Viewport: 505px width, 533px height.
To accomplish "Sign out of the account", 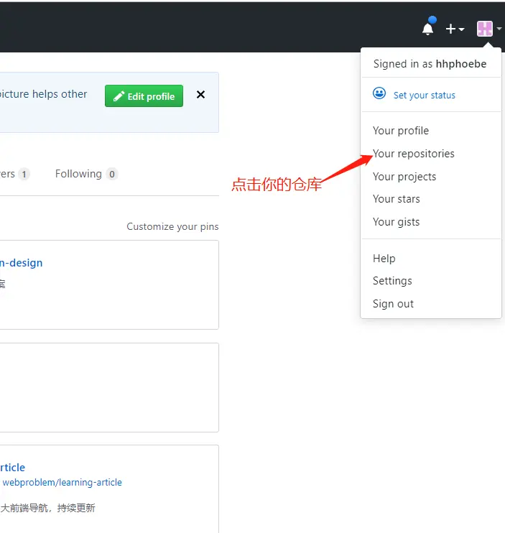I will 393,304.
